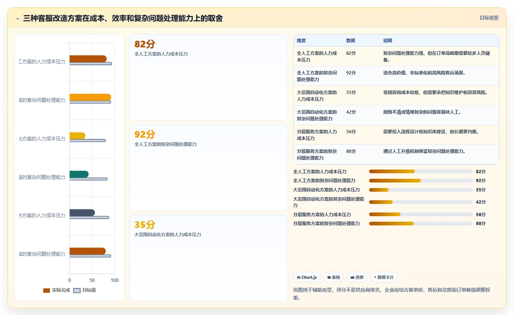
Task: Click the gray target bar under the teal bar
Action: click(x=88, y=179)
